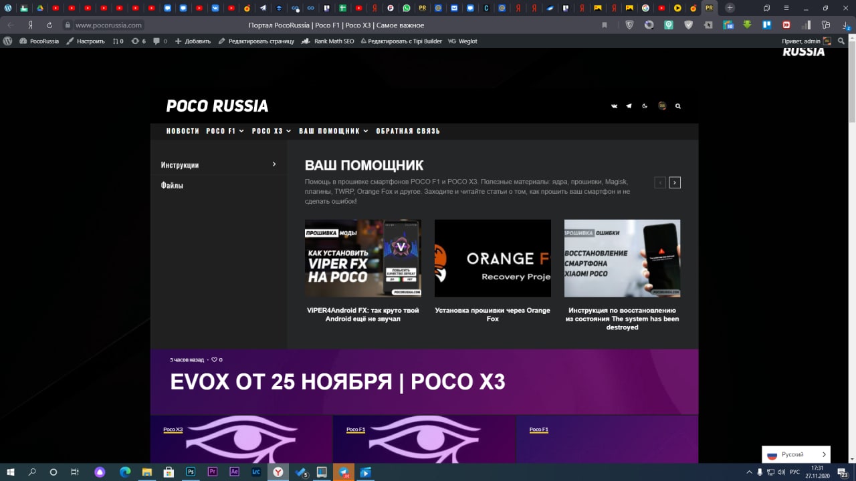
Task: Click Добавить in WordPress admin bar
Action: coord(193,41)
